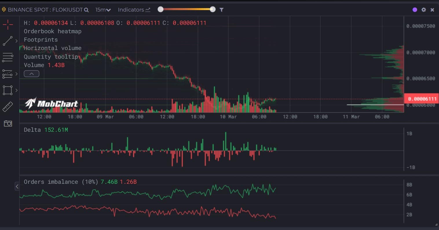This screenshot has height=230, width=439.
Task: Select the horizontal lines tool
Action: (x=8, y=57)
